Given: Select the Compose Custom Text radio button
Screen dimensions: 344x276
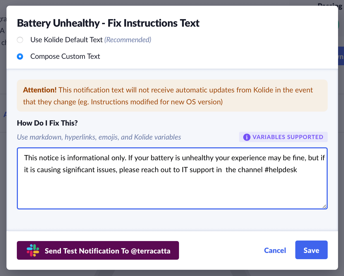Looking at the screenshot, I should pos(20,56).
